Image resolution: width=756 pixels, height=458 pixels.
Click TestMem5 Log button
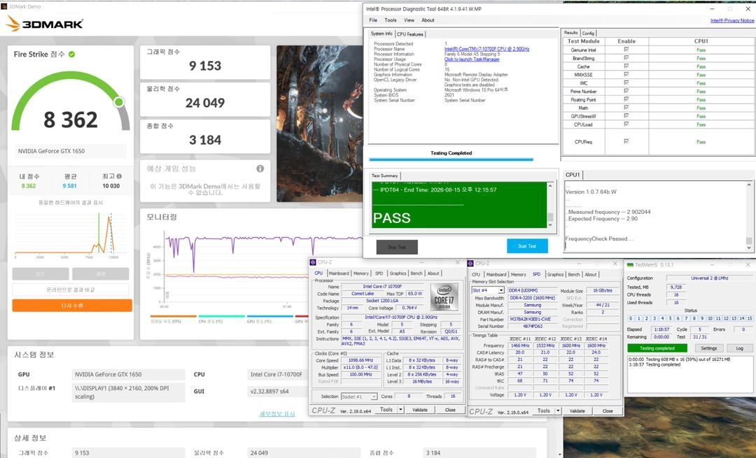tap(740, 348)
